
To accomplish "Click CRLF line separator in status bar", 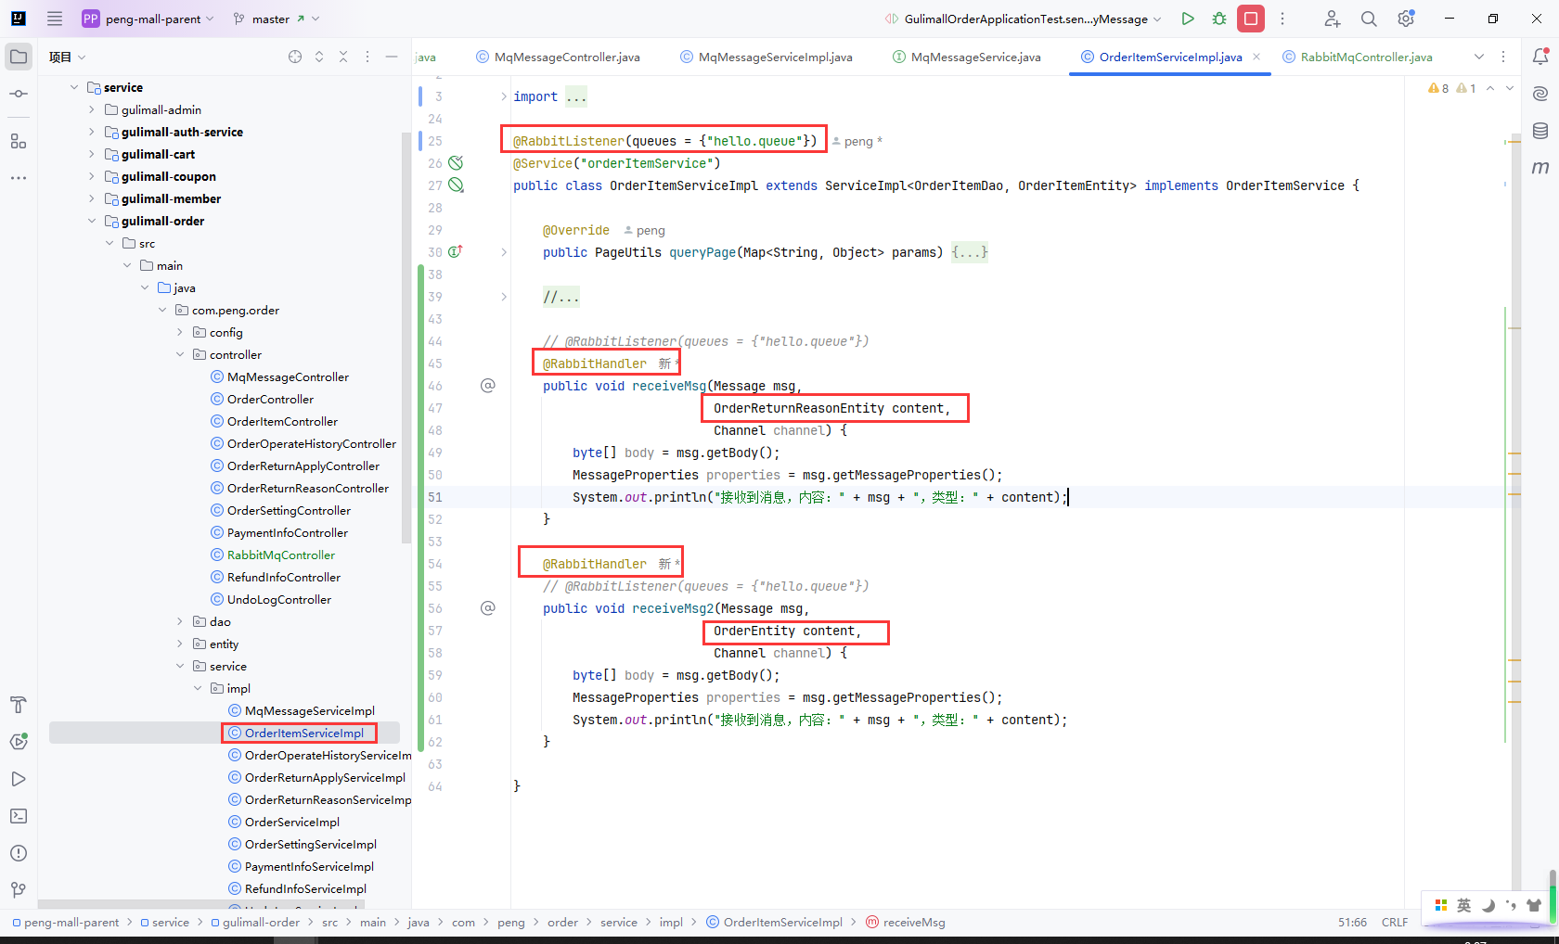I will (1395, 922).
